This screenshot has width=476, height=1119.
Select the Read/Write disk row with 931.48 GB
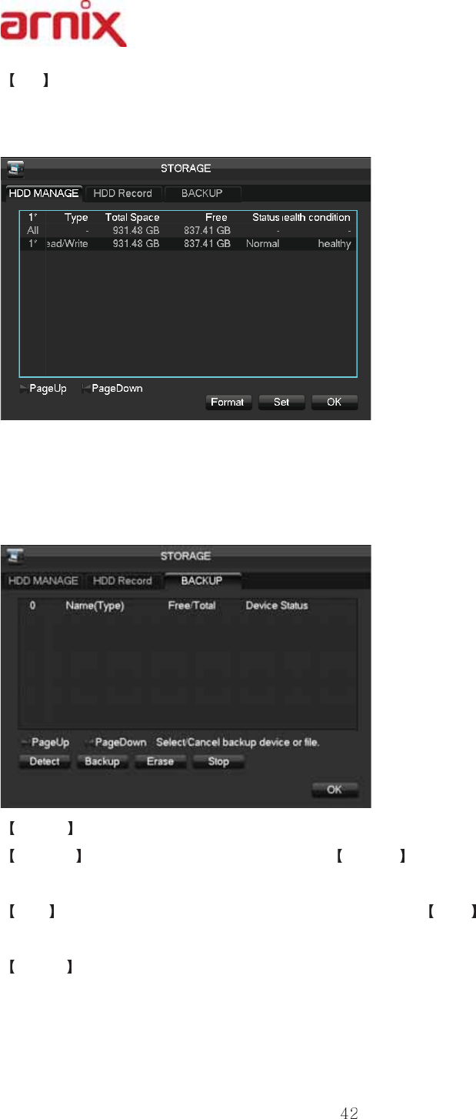point(188,243)
